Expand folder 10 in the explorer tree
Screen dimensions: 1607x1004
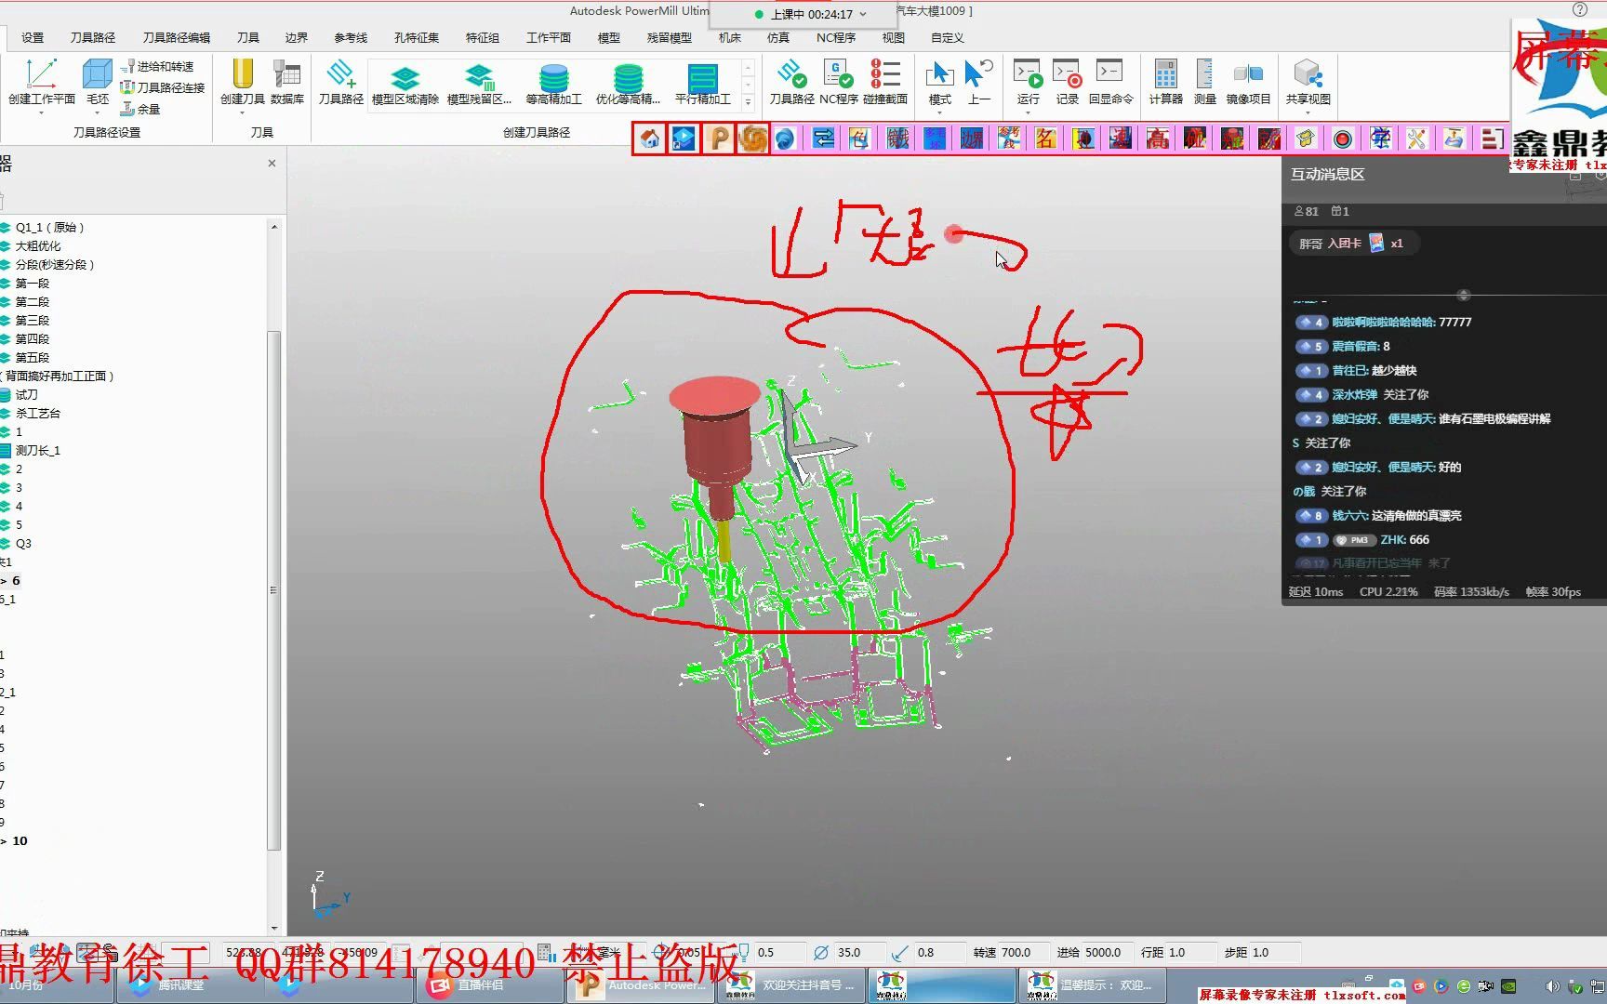coord(4,840)
